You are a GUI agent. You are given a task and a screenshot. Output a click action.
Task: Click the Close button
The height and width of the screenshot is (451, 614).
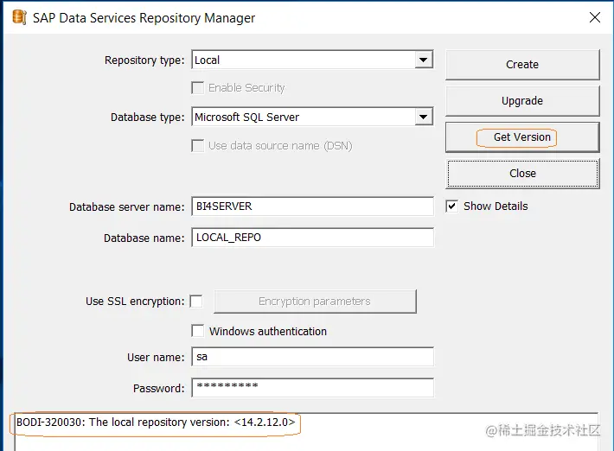tap(522, 174)
